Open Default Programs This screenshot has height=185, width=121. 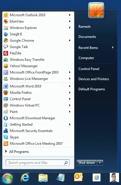(92, 89)
